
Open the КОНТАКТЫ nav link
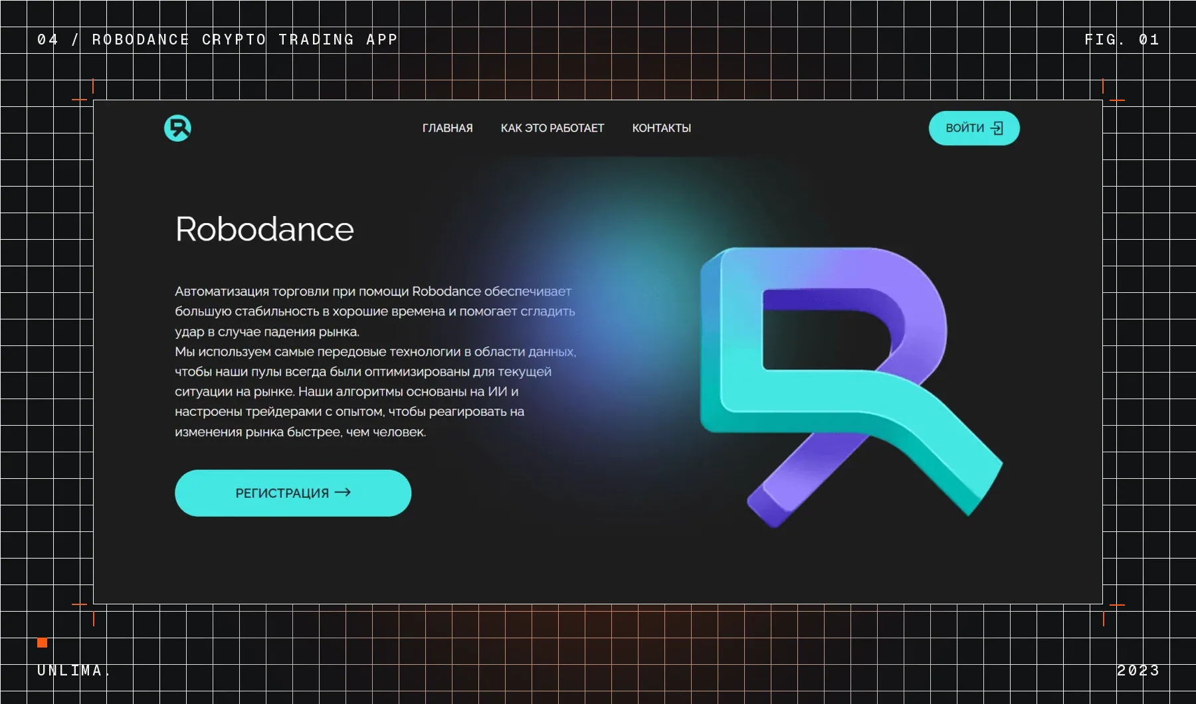pos(661,128)
